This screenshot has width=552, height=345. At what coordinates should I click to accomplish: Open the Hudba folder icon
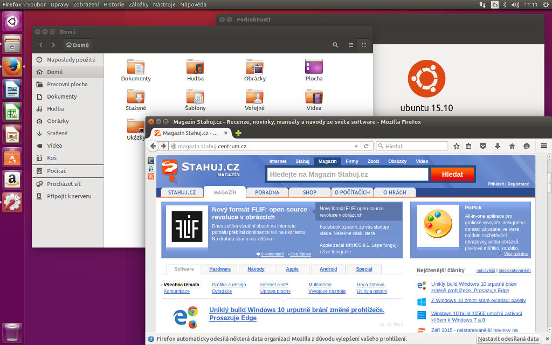[x=195, y=70]
